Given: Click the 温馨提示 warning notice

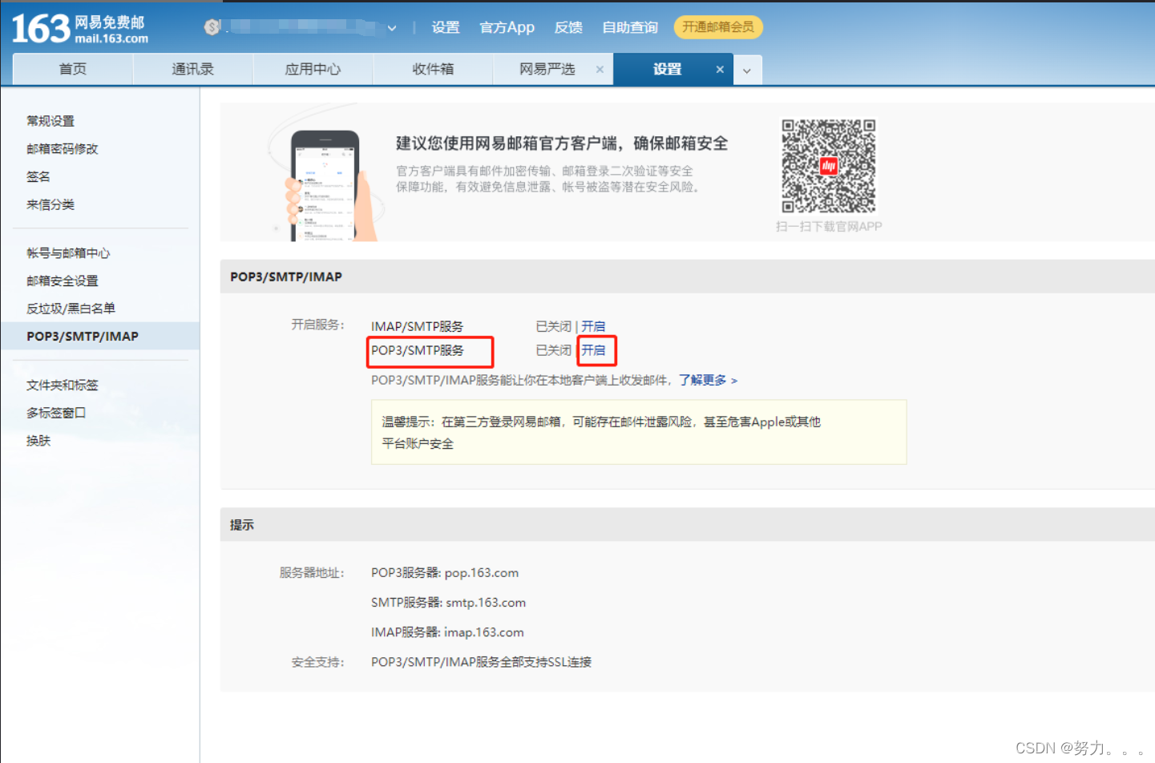Looking at the screenshot, I should click(x=639, y=432).
